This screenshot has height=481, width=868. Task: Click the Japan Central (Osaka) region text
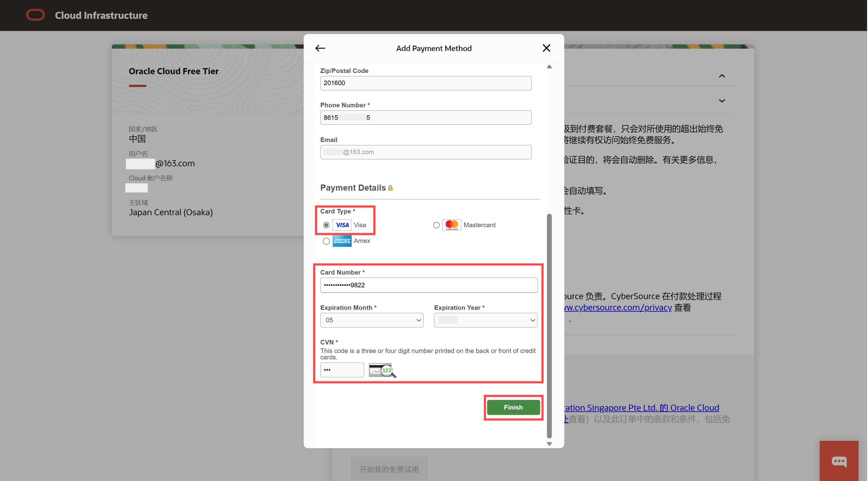pos(171,212)
